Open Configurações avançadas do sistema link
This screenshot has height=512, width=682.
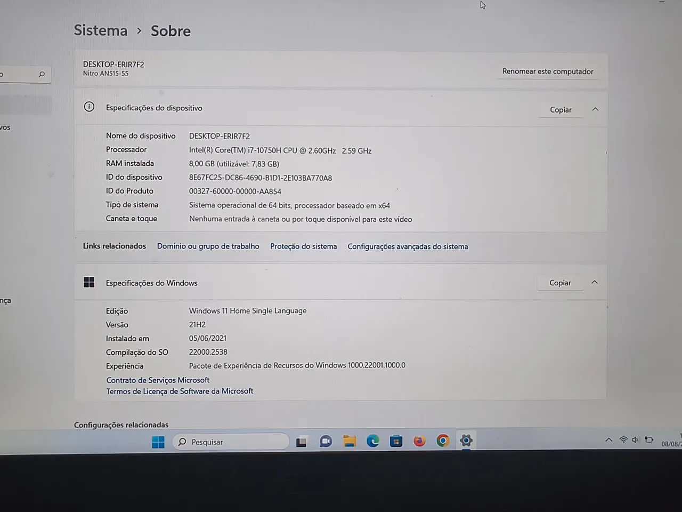pyautogui.click(x=408, y=246)
